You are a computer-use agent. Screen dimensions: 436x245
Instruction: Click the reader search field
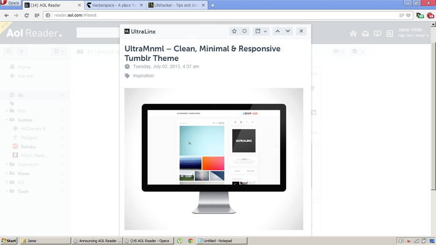pos(98,33)
